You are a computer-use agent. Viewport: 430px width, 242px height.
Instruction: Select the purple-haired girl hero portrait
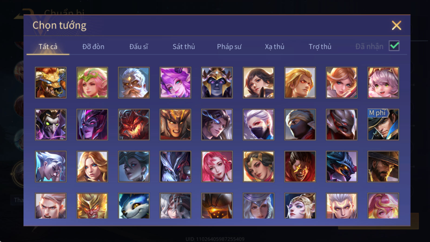(175, 83)
